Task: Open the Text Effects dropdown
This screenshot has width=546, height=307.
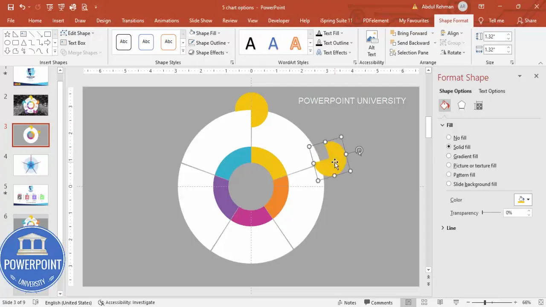Action: [334, 52]
